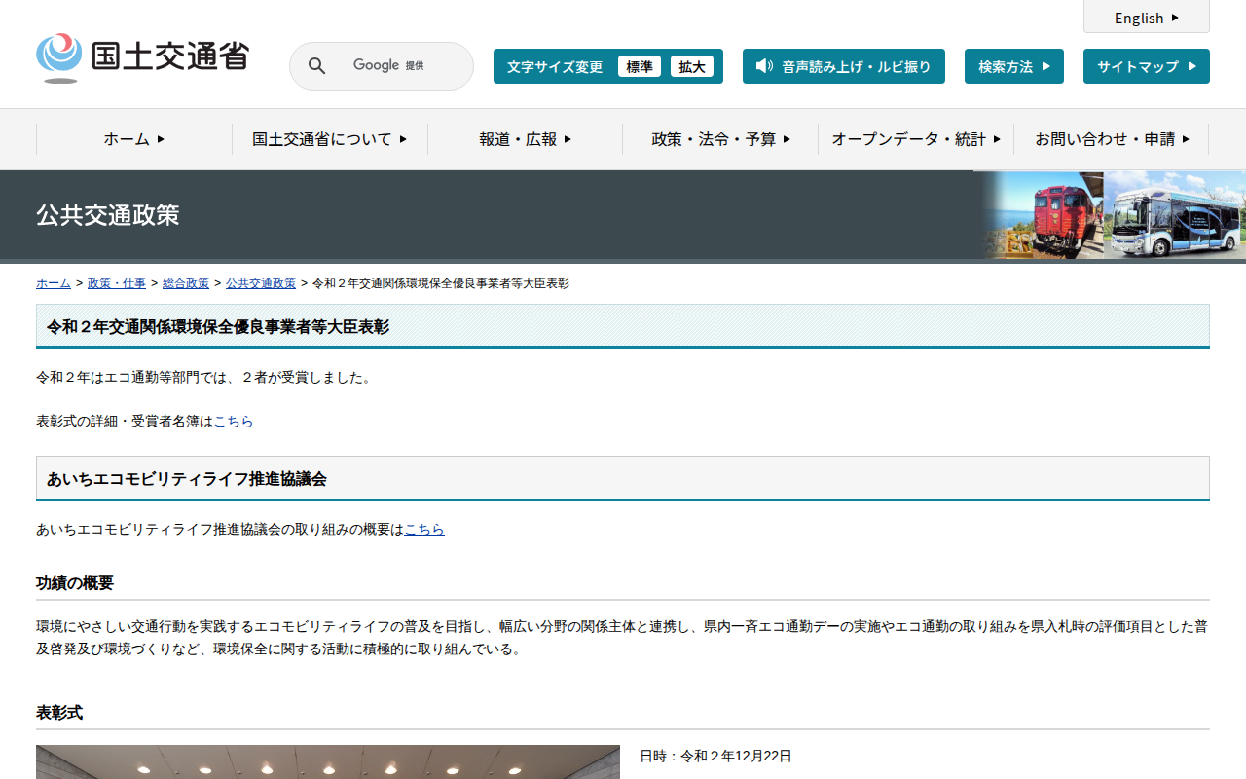Open 音声読み上げ・ルビ振り
Image resolution: width=1246 pixels, height=779 pixels.
(x=844, y=66)
